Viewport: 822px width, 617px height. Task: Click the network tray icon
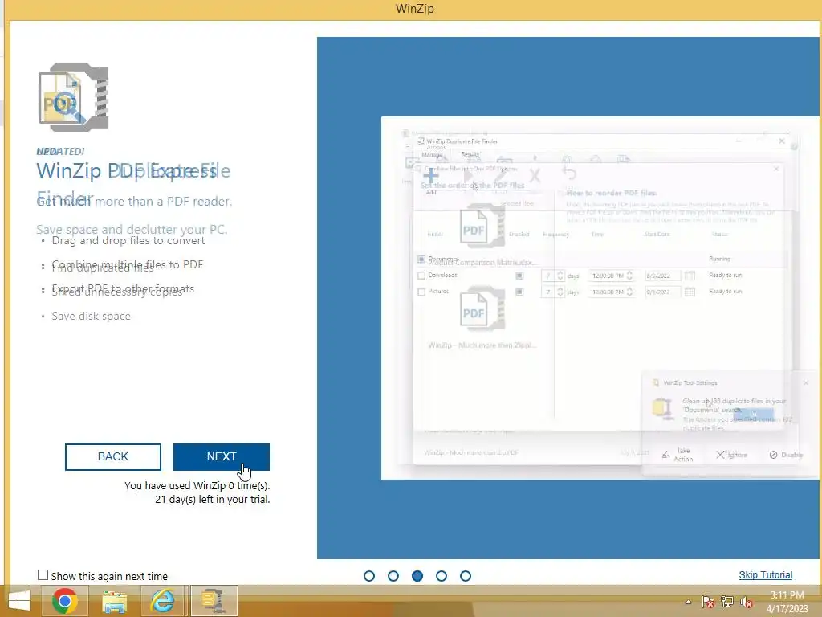[727, 602]
